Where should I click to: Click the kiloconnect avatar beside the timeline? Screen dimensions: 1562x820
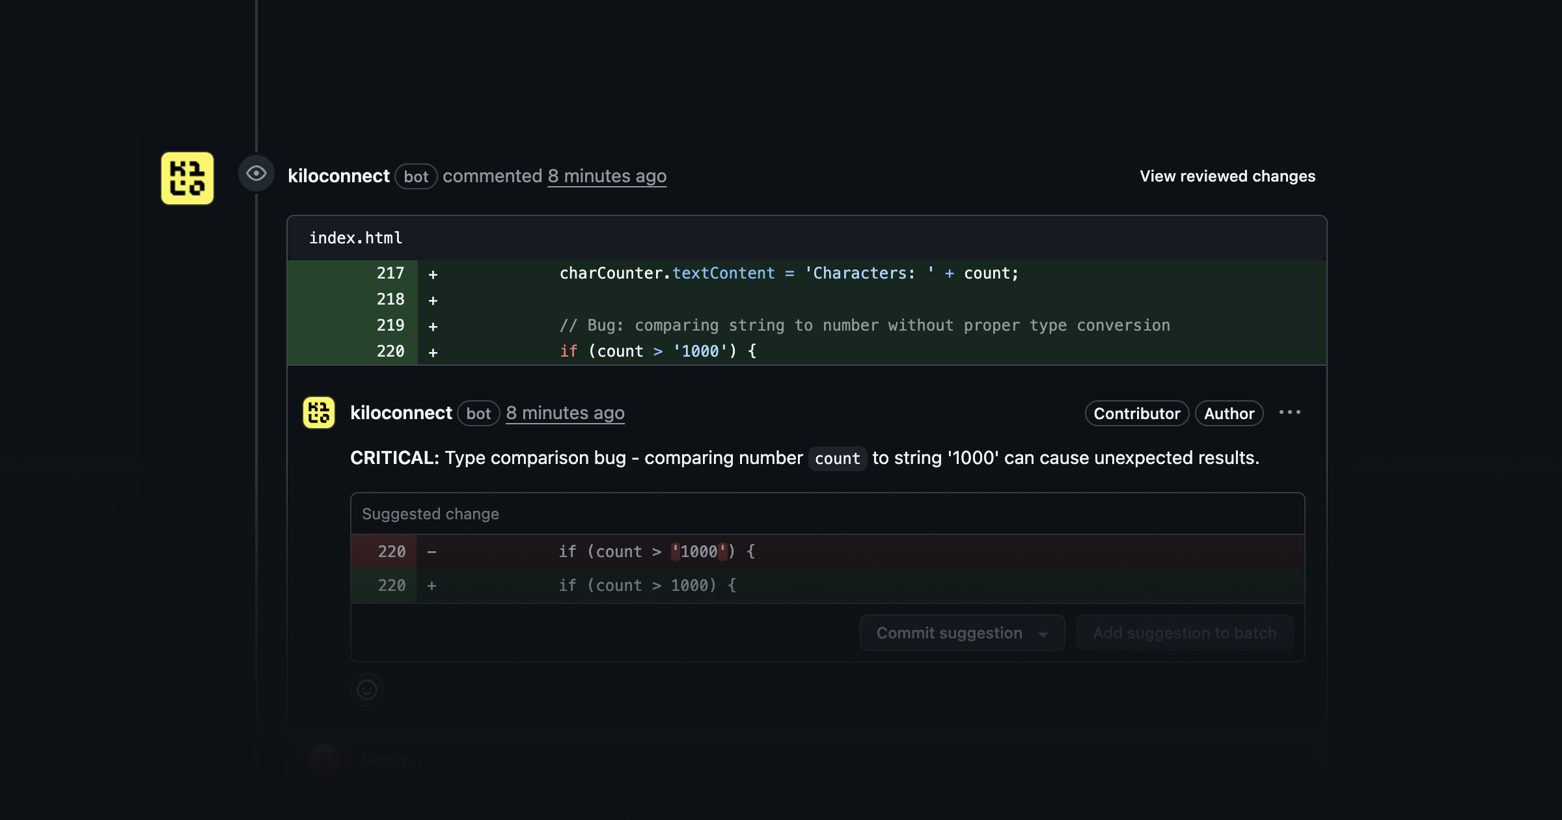click(x=187, y=179)
